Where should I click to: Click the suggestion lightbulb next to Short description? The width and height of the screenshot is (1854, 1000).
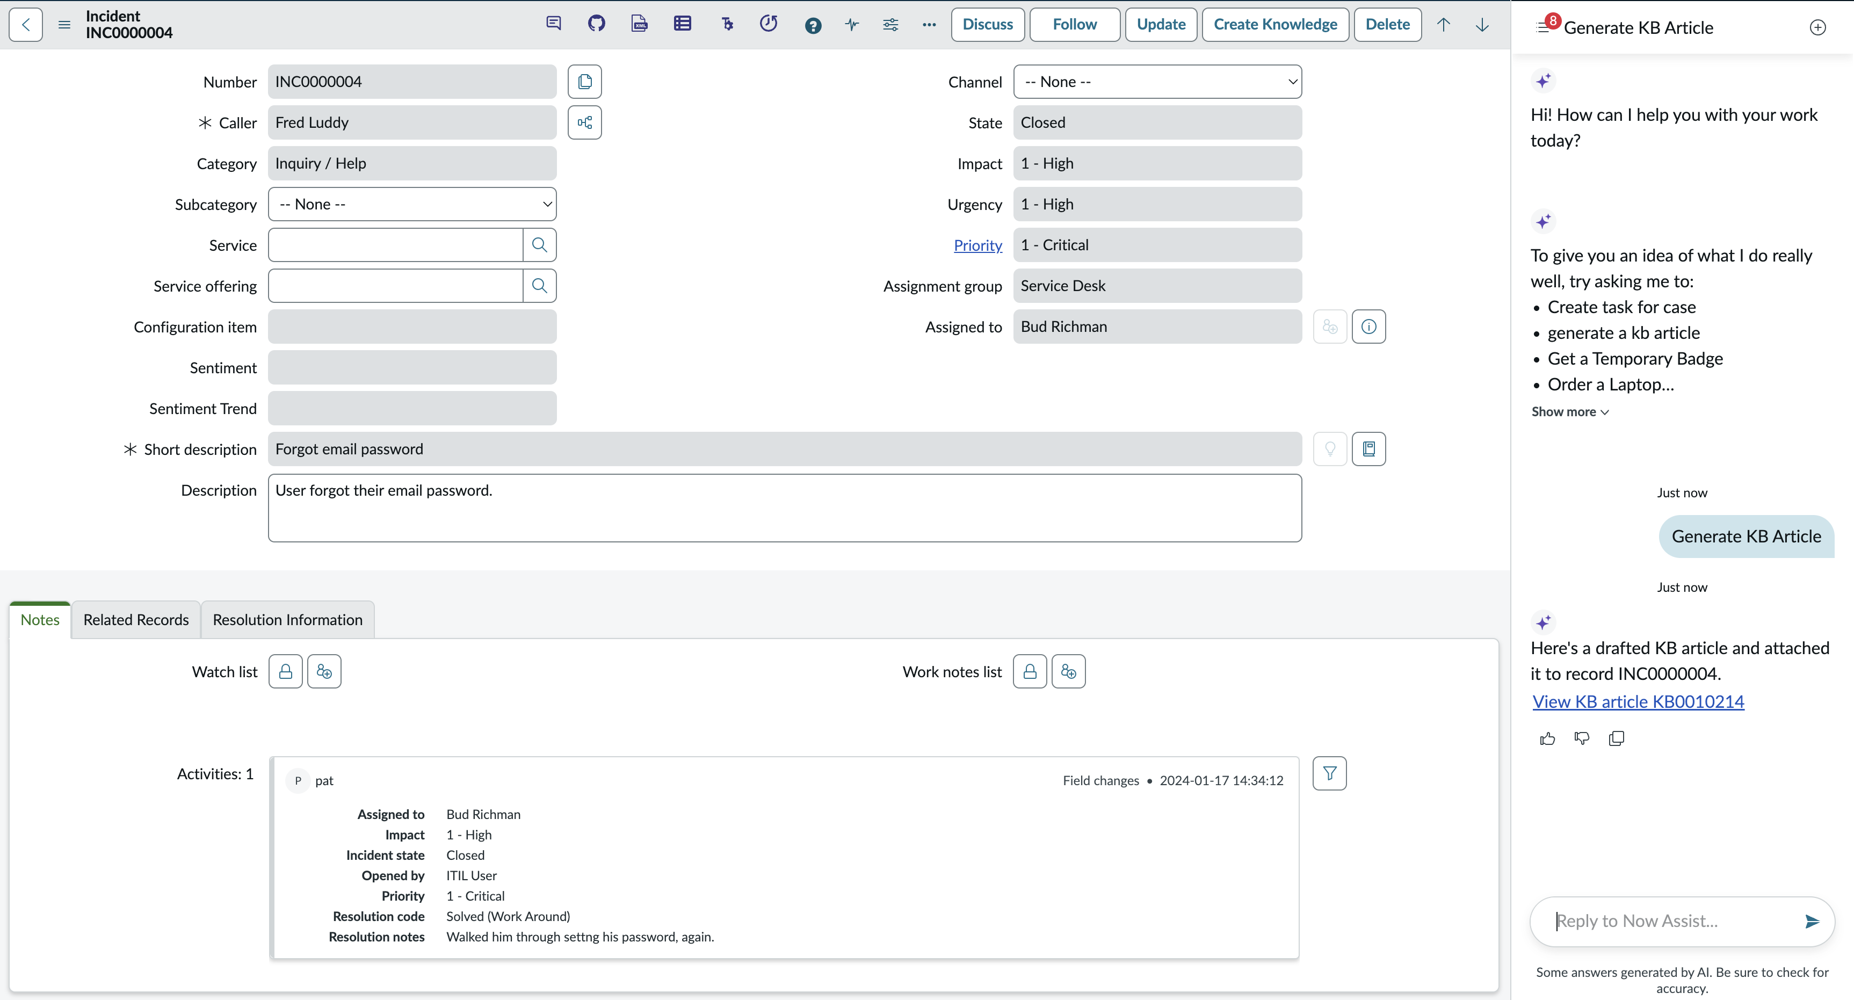coord(1330,449)
